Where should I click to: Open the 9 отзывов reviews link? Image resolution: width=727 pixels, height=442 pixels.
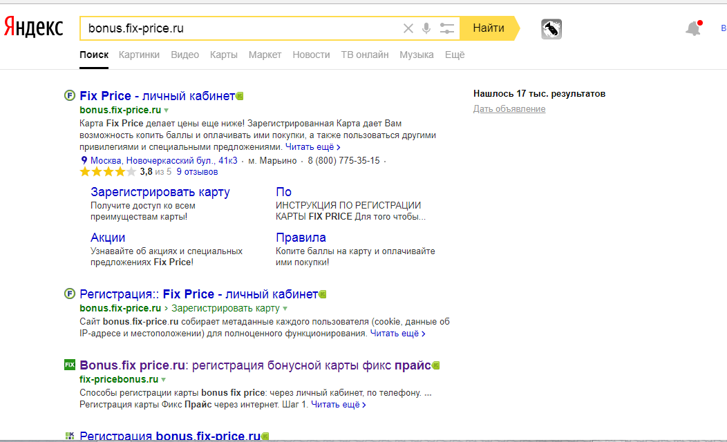click(x=197, y=172)
